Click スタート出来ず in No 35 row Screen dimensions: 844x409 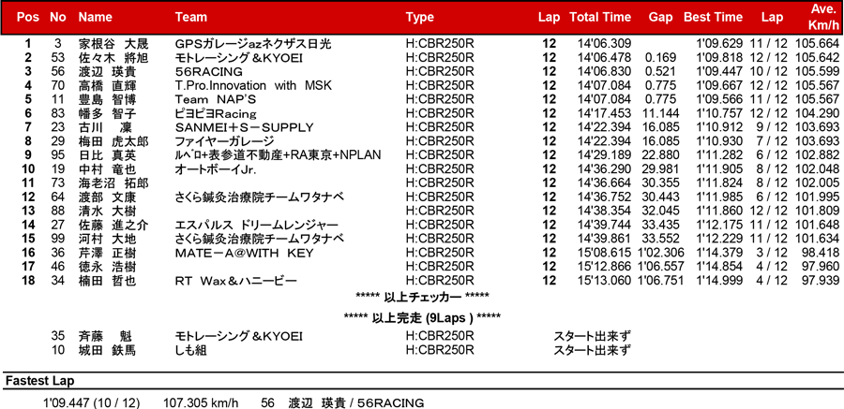pyautogui.click(x=593, y=337)
